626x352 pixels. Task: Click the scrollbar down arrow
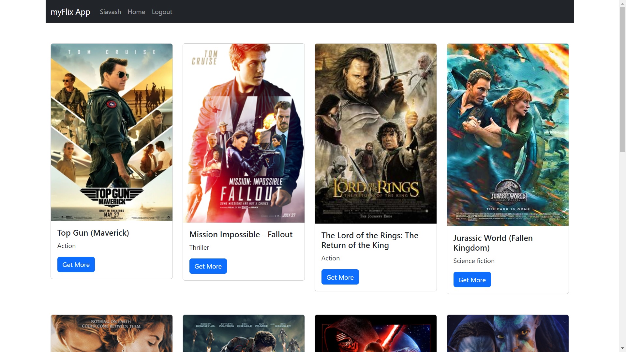coord(622,348)
